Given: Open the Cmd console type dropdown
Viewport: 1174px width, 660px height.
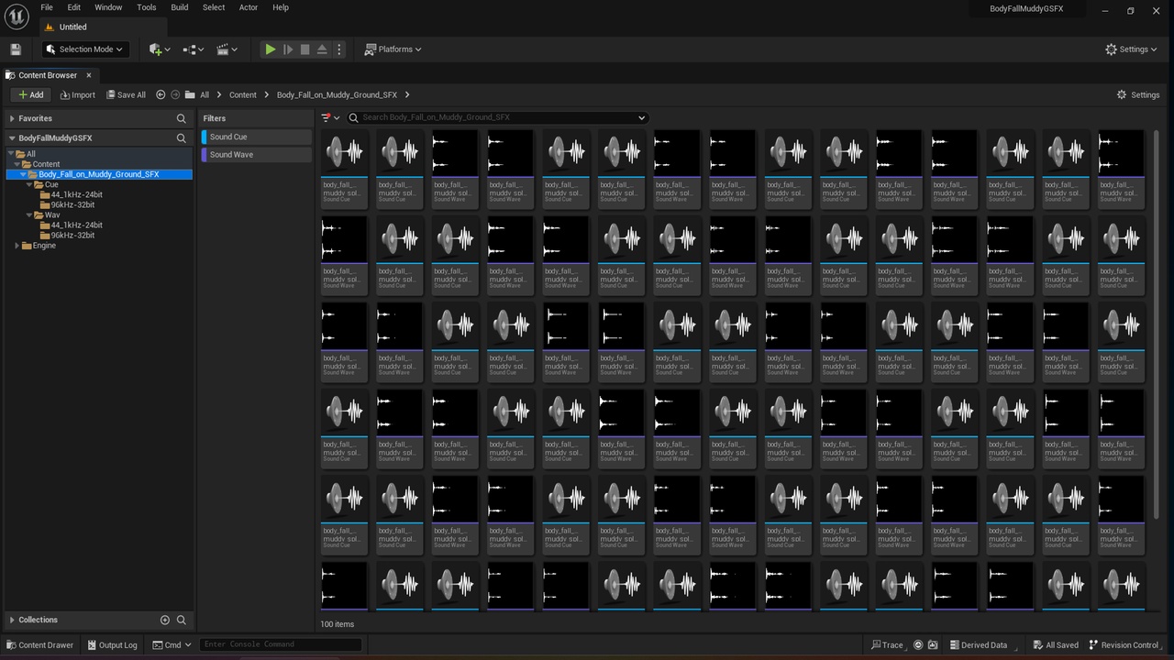Looking at the screenshot, I should tap(172, 644).
